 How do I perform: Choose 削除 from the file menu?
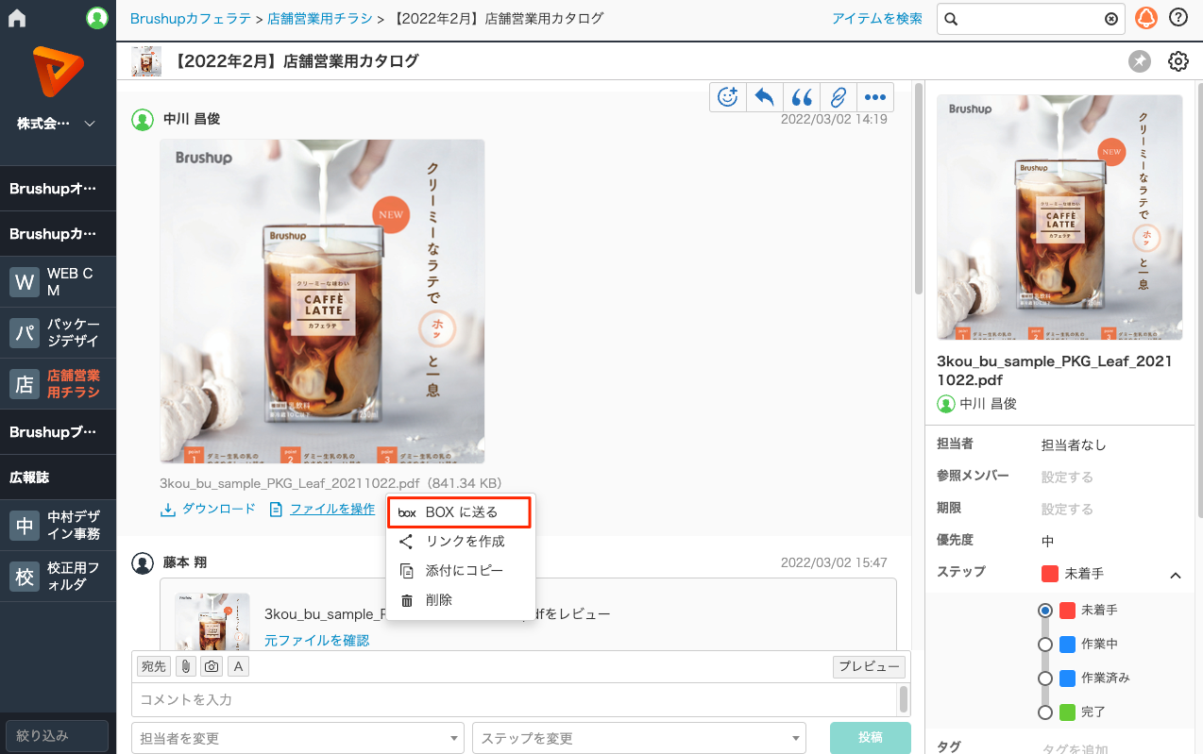coord(461,600)
